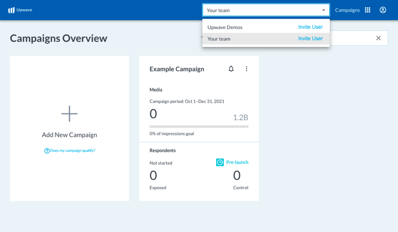Click Does my campaign qualify? link
This screenshot has height=232, width=398.
pos(73,151)
